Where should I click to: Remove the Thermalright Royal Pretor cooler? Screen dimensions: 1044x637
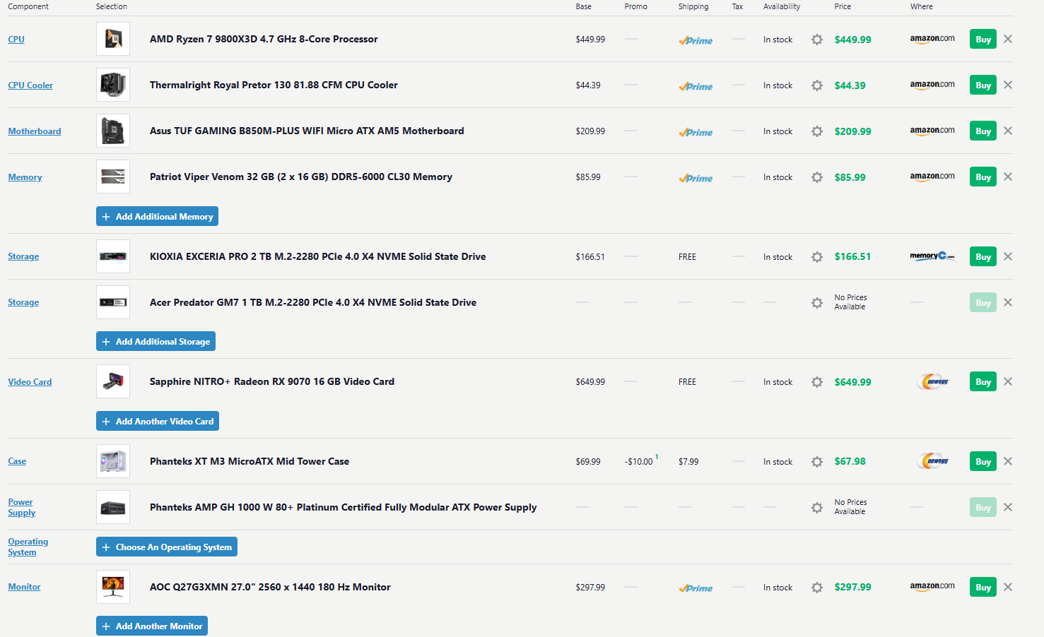point(1008,85)
